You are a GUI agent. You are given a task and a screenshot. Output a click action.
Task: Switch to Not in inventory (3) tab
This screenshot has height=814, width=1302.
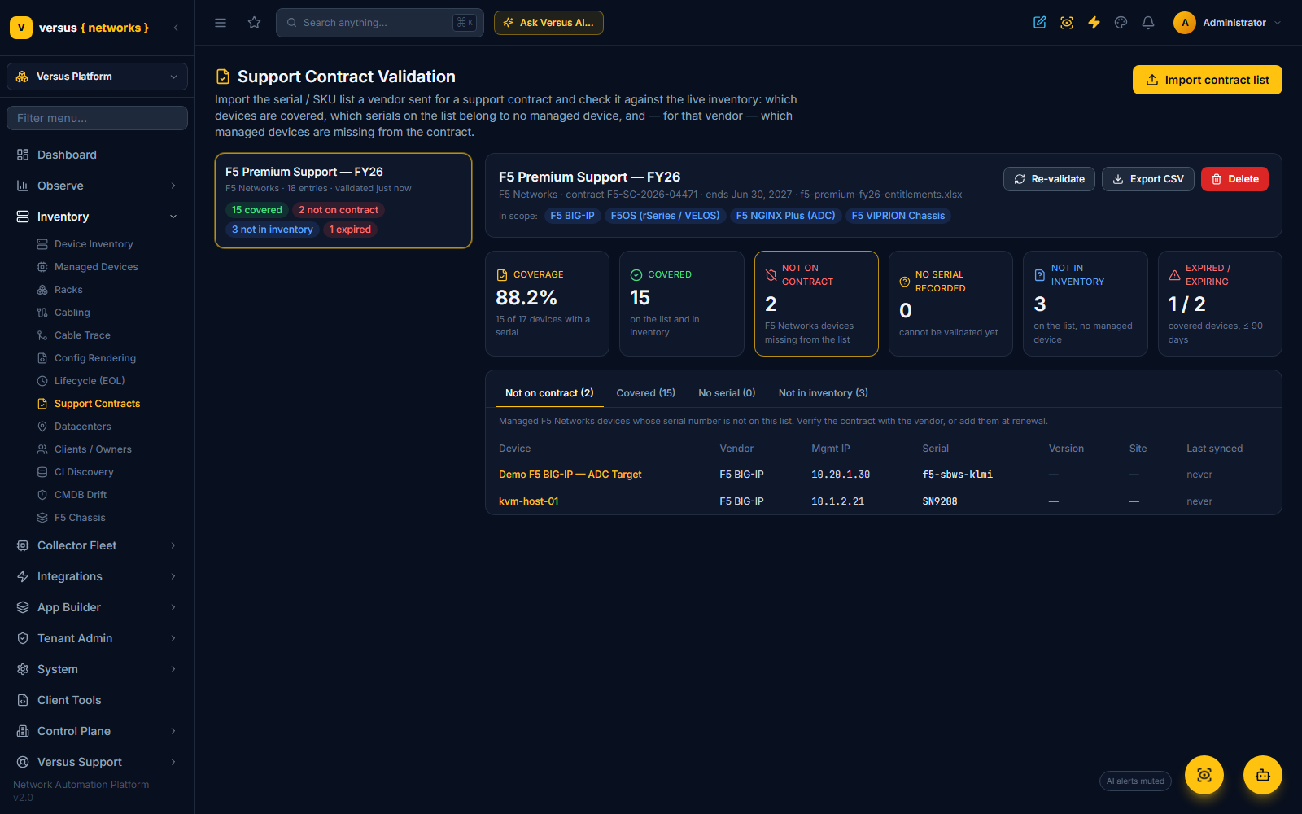pyautogui.click(x=823, y=393)
